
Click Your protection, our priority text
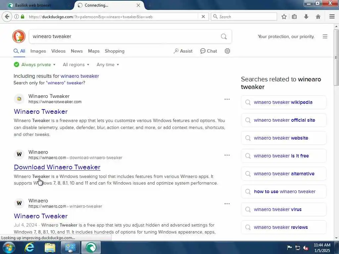(x=286, y=36)
